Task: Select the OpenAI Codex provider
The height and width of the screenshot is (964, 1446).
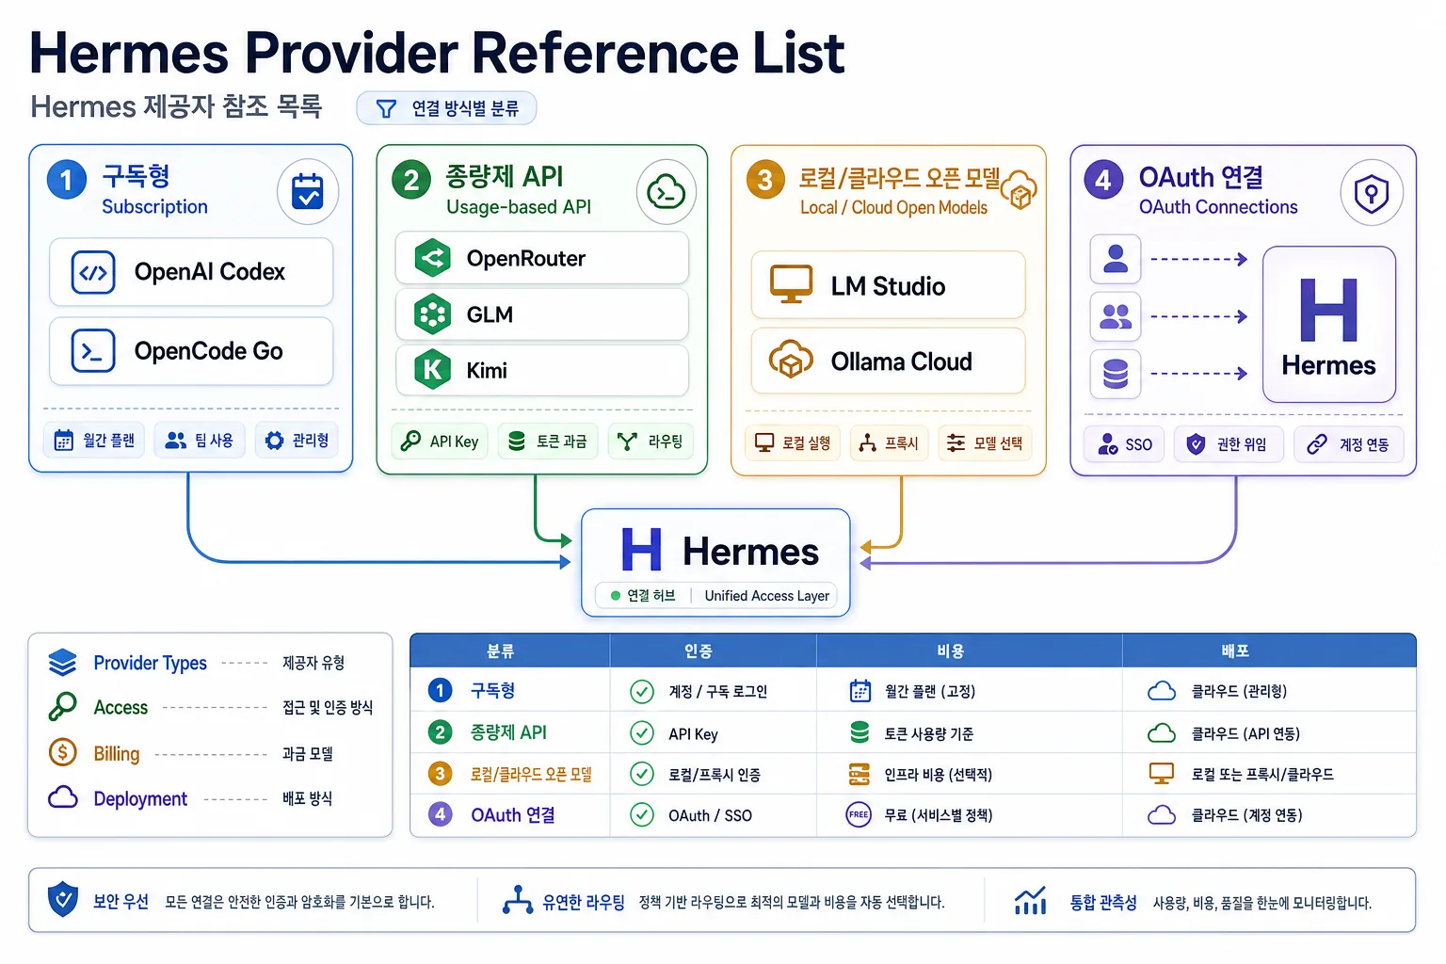Action: click(x=191, y=272)
